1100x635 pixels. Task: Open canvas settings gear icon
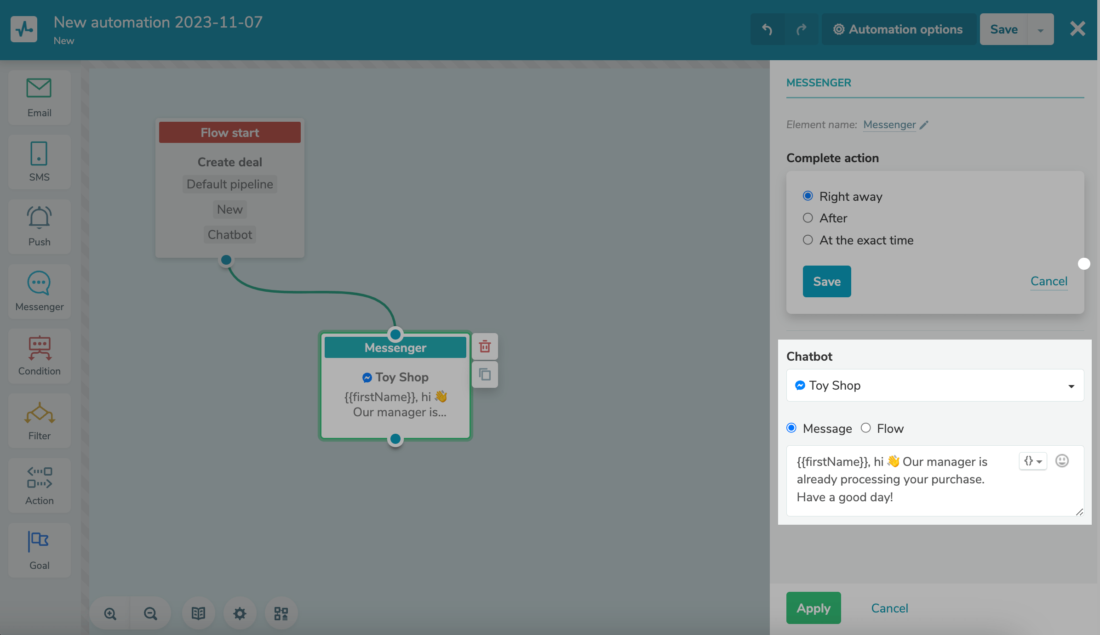click(240, 613)
